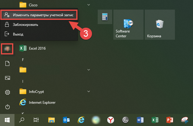This screenshot has width=193, height=126.
Task: Launch Internet Explorer from app list
Action: pos(54,102)
